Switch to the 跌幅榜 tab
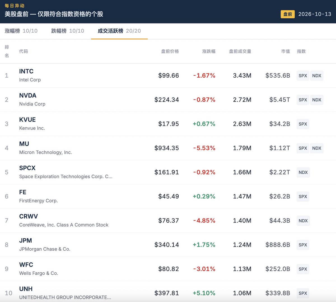The height and width of the screenshot is (302, 336). [x=67, y=31]
